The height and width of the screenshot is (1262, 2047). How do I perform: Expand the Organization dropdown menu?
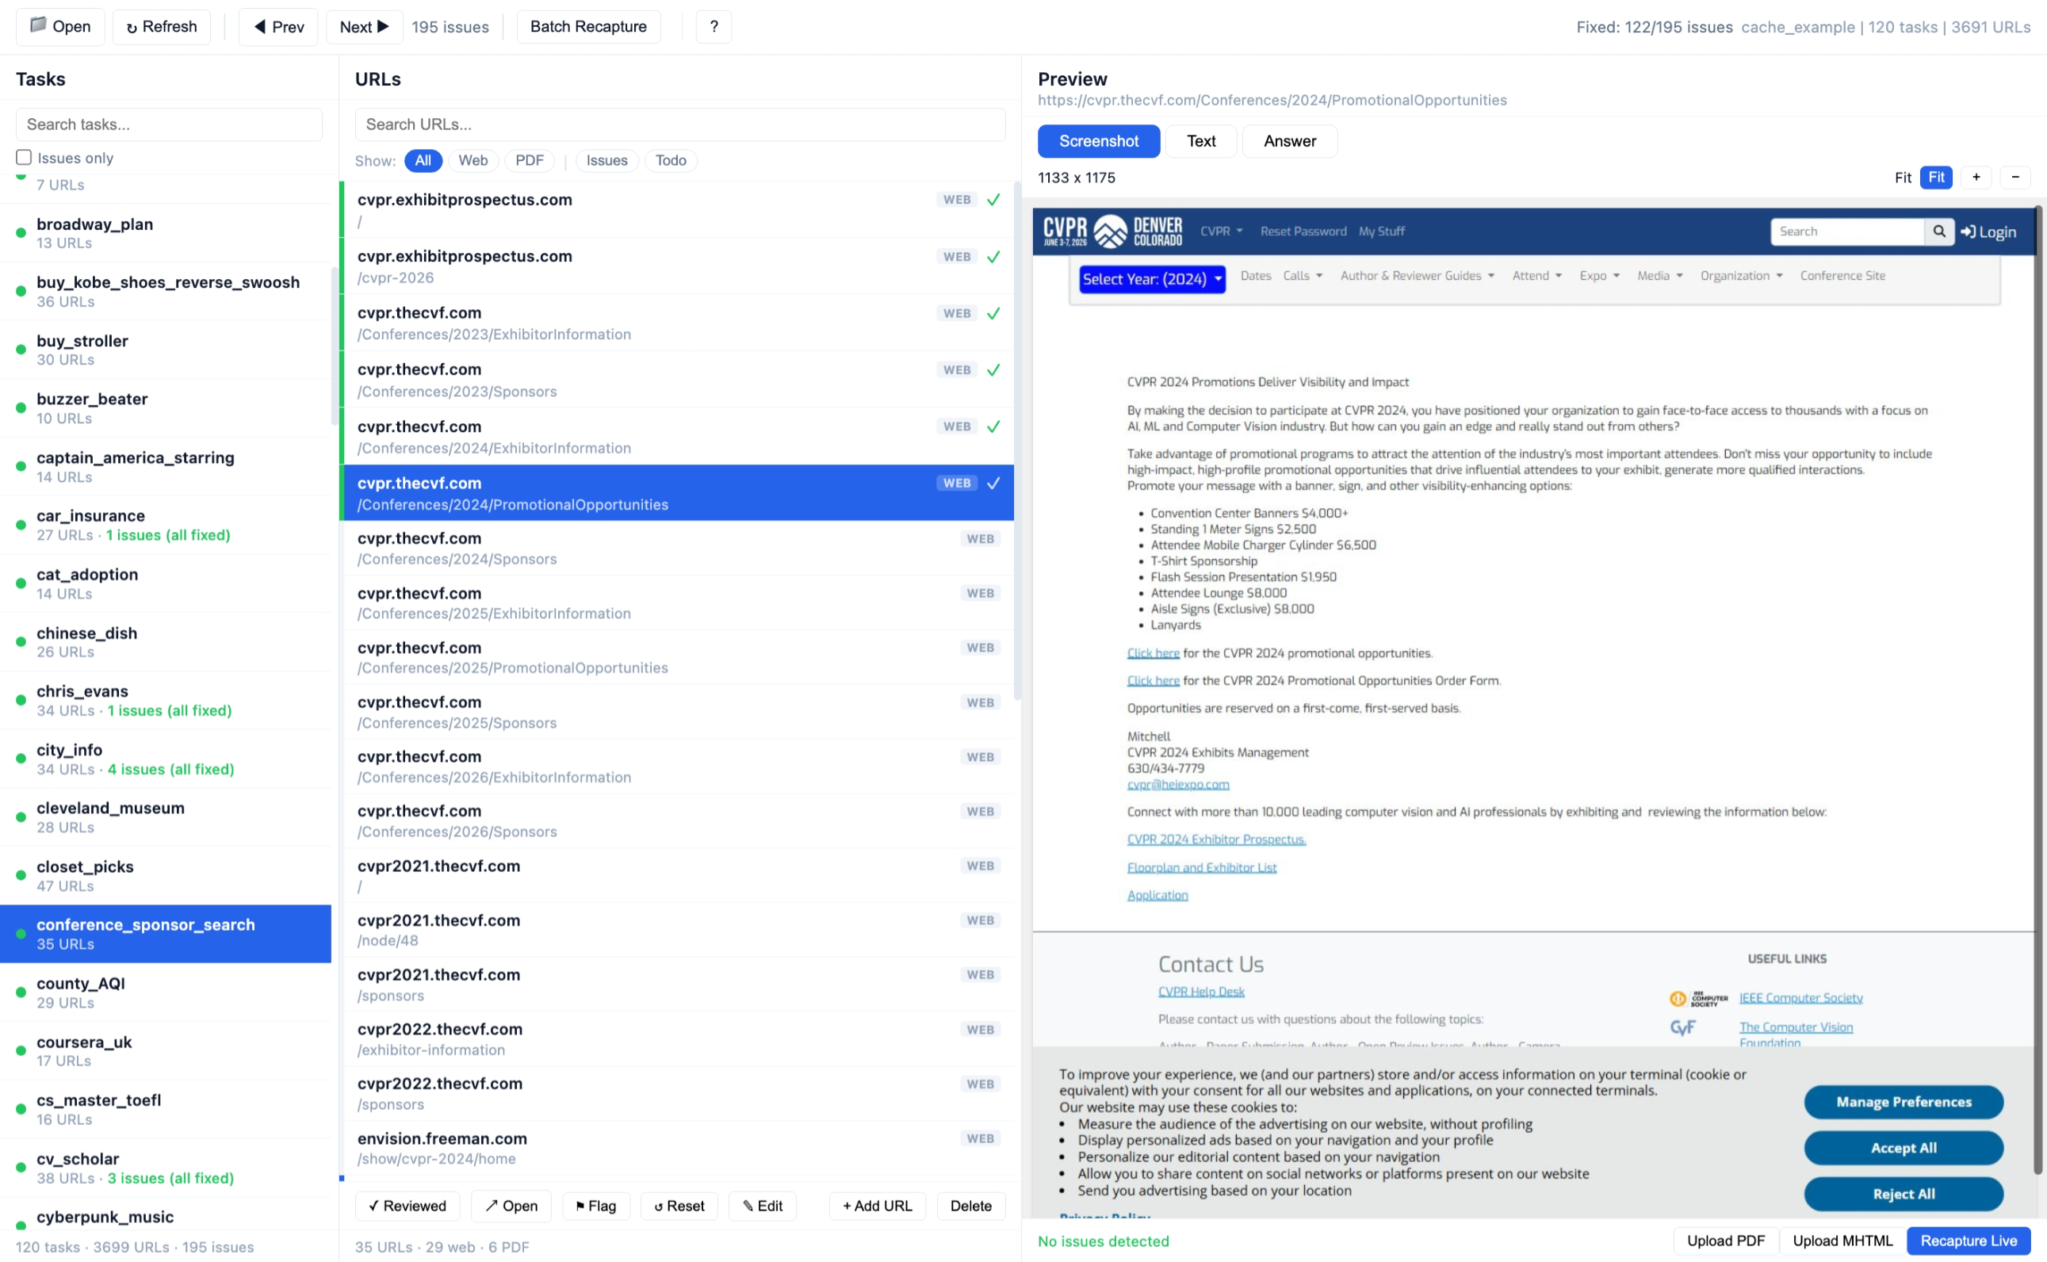(1741, 275)
